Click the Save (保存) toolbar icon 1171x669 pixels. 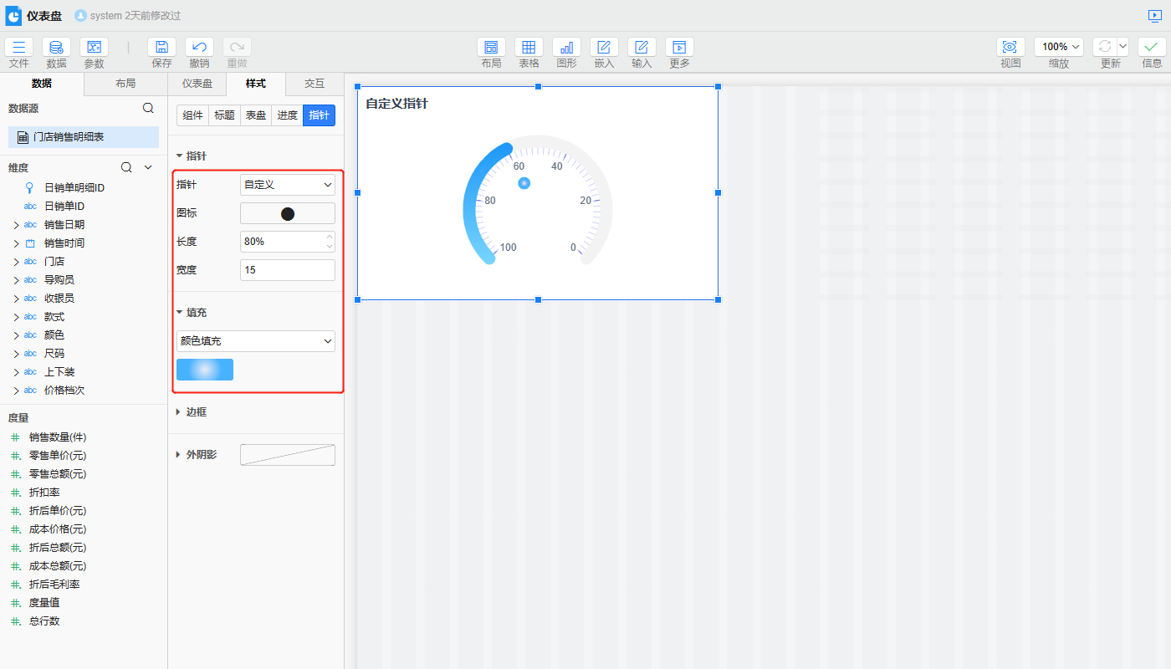coord(161,48)
